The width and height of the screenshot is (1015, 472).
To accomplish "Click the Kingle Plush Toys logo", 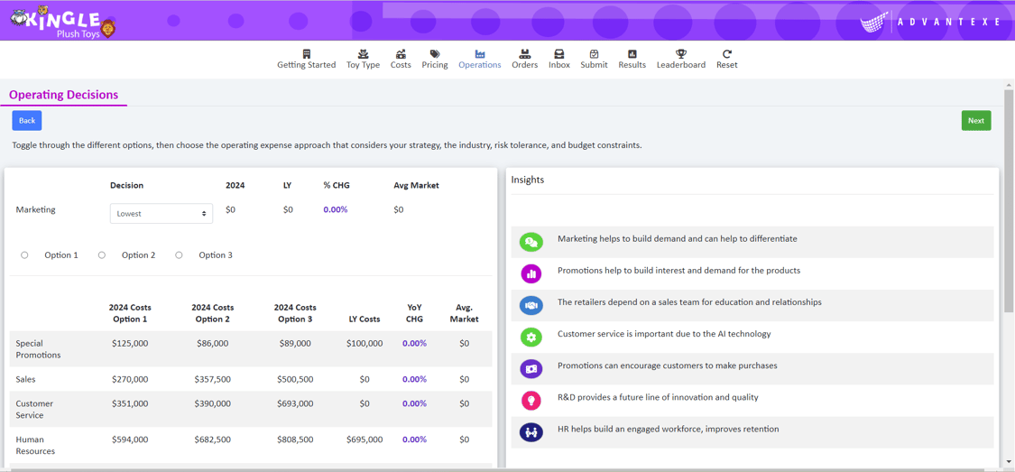I will coord(63,21).
